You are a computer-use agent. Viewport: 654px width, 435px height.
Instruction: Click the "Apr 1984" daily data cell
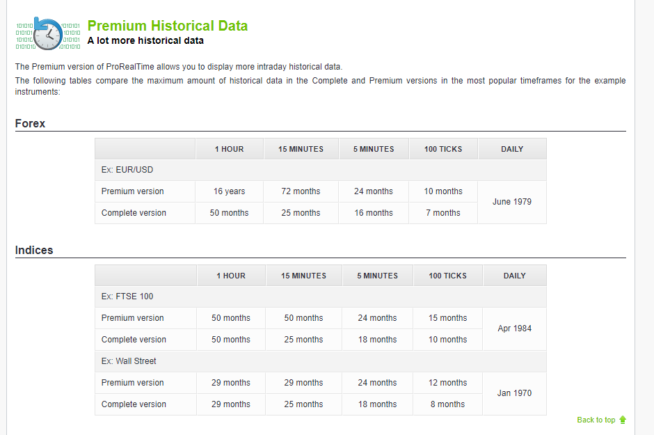pos(514,329)
